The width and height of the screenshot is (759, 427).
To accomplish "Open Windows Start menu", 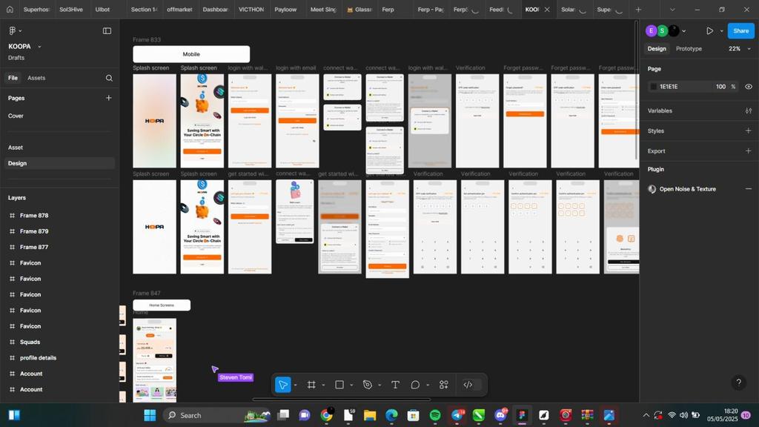I will pyautogui.click(x=150, y=415).
